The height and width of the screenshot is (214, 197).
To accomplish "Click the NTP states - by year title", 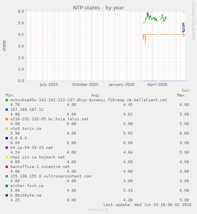I will coord(98,8).
